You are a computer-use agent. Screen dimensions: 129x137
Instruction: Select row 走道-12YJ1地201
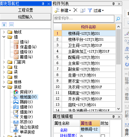(85, 75)
